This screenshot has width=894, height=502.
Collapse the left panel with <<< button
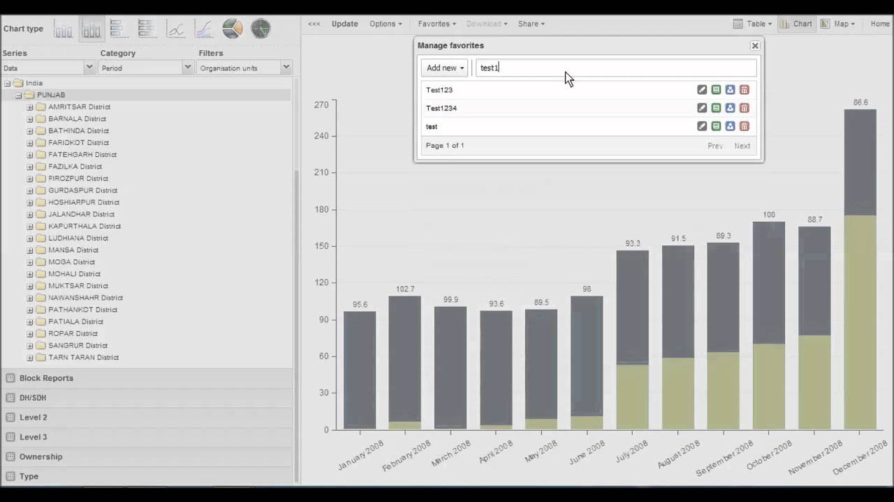coord(314,24)
